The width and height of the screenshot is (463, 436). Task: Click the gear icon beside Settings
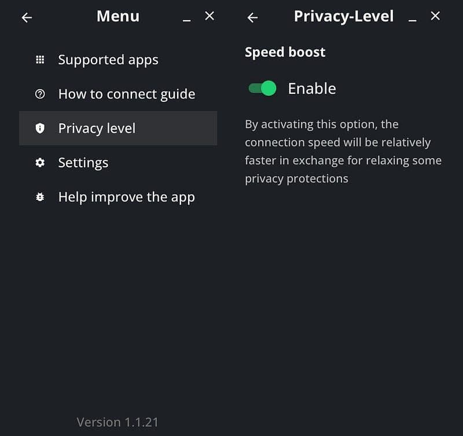click(x=40, y=163)
